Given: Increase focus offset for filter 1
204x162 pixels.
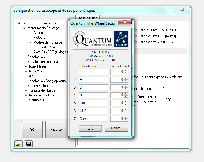Looking at the screenshot, I should coord(126,71).
